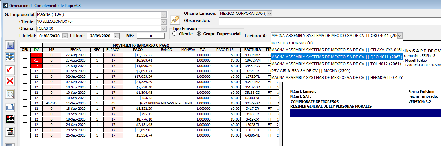The height and width of the screenshot is (146, 441).
Task: Select the Grupo Empresarial radio button
Action: tap(199, 34)
